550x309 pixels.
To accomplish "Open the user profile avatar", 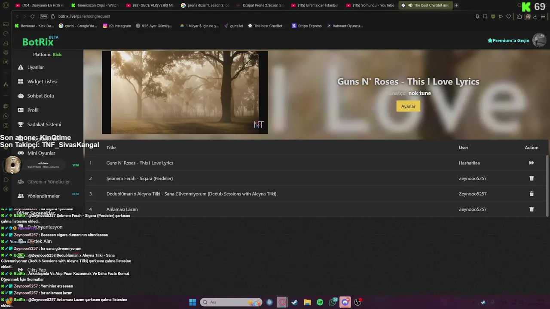I will tap(539, 40).
